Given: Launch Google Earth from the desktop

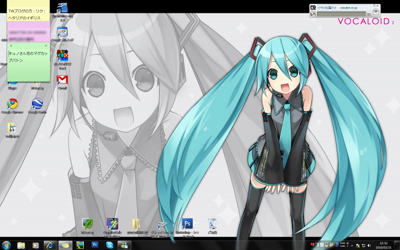Looking at the screenshot, I should pos(37,106).
